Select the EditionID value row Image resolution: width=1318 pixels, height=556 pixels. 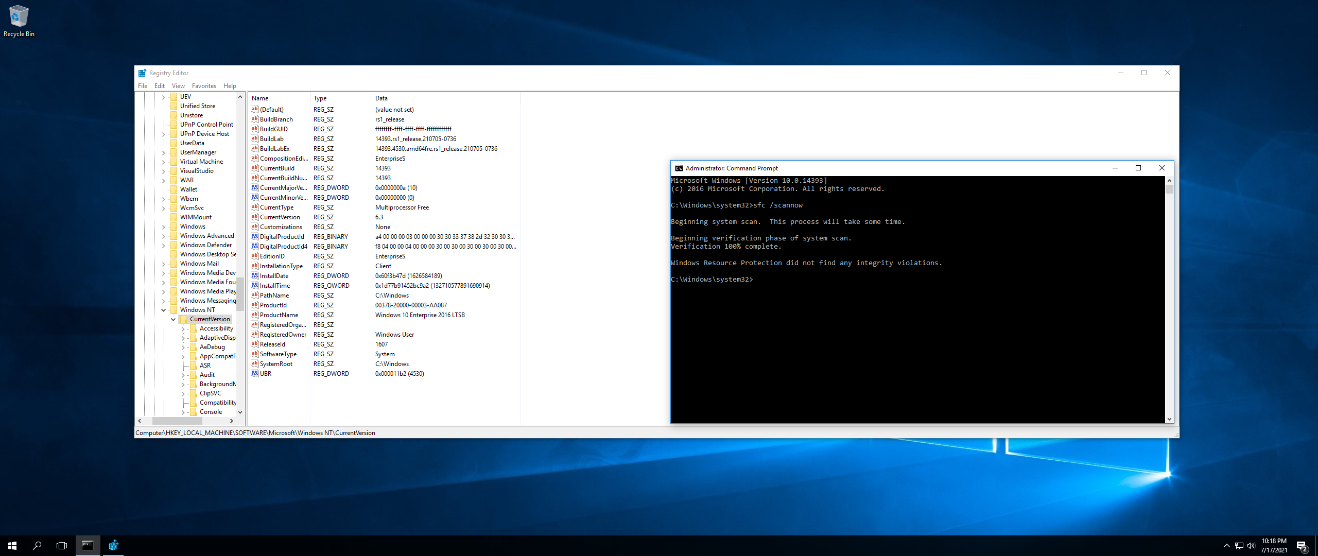(x=384, y=256)
